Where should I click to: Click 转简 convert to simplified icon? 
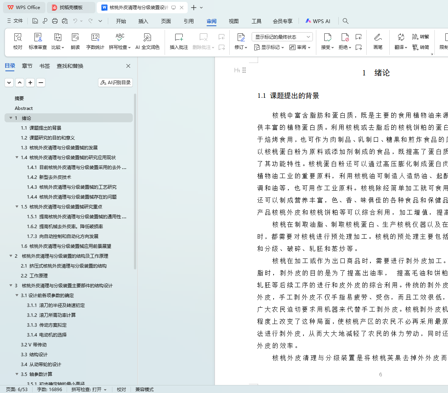[x=421, y=47]
